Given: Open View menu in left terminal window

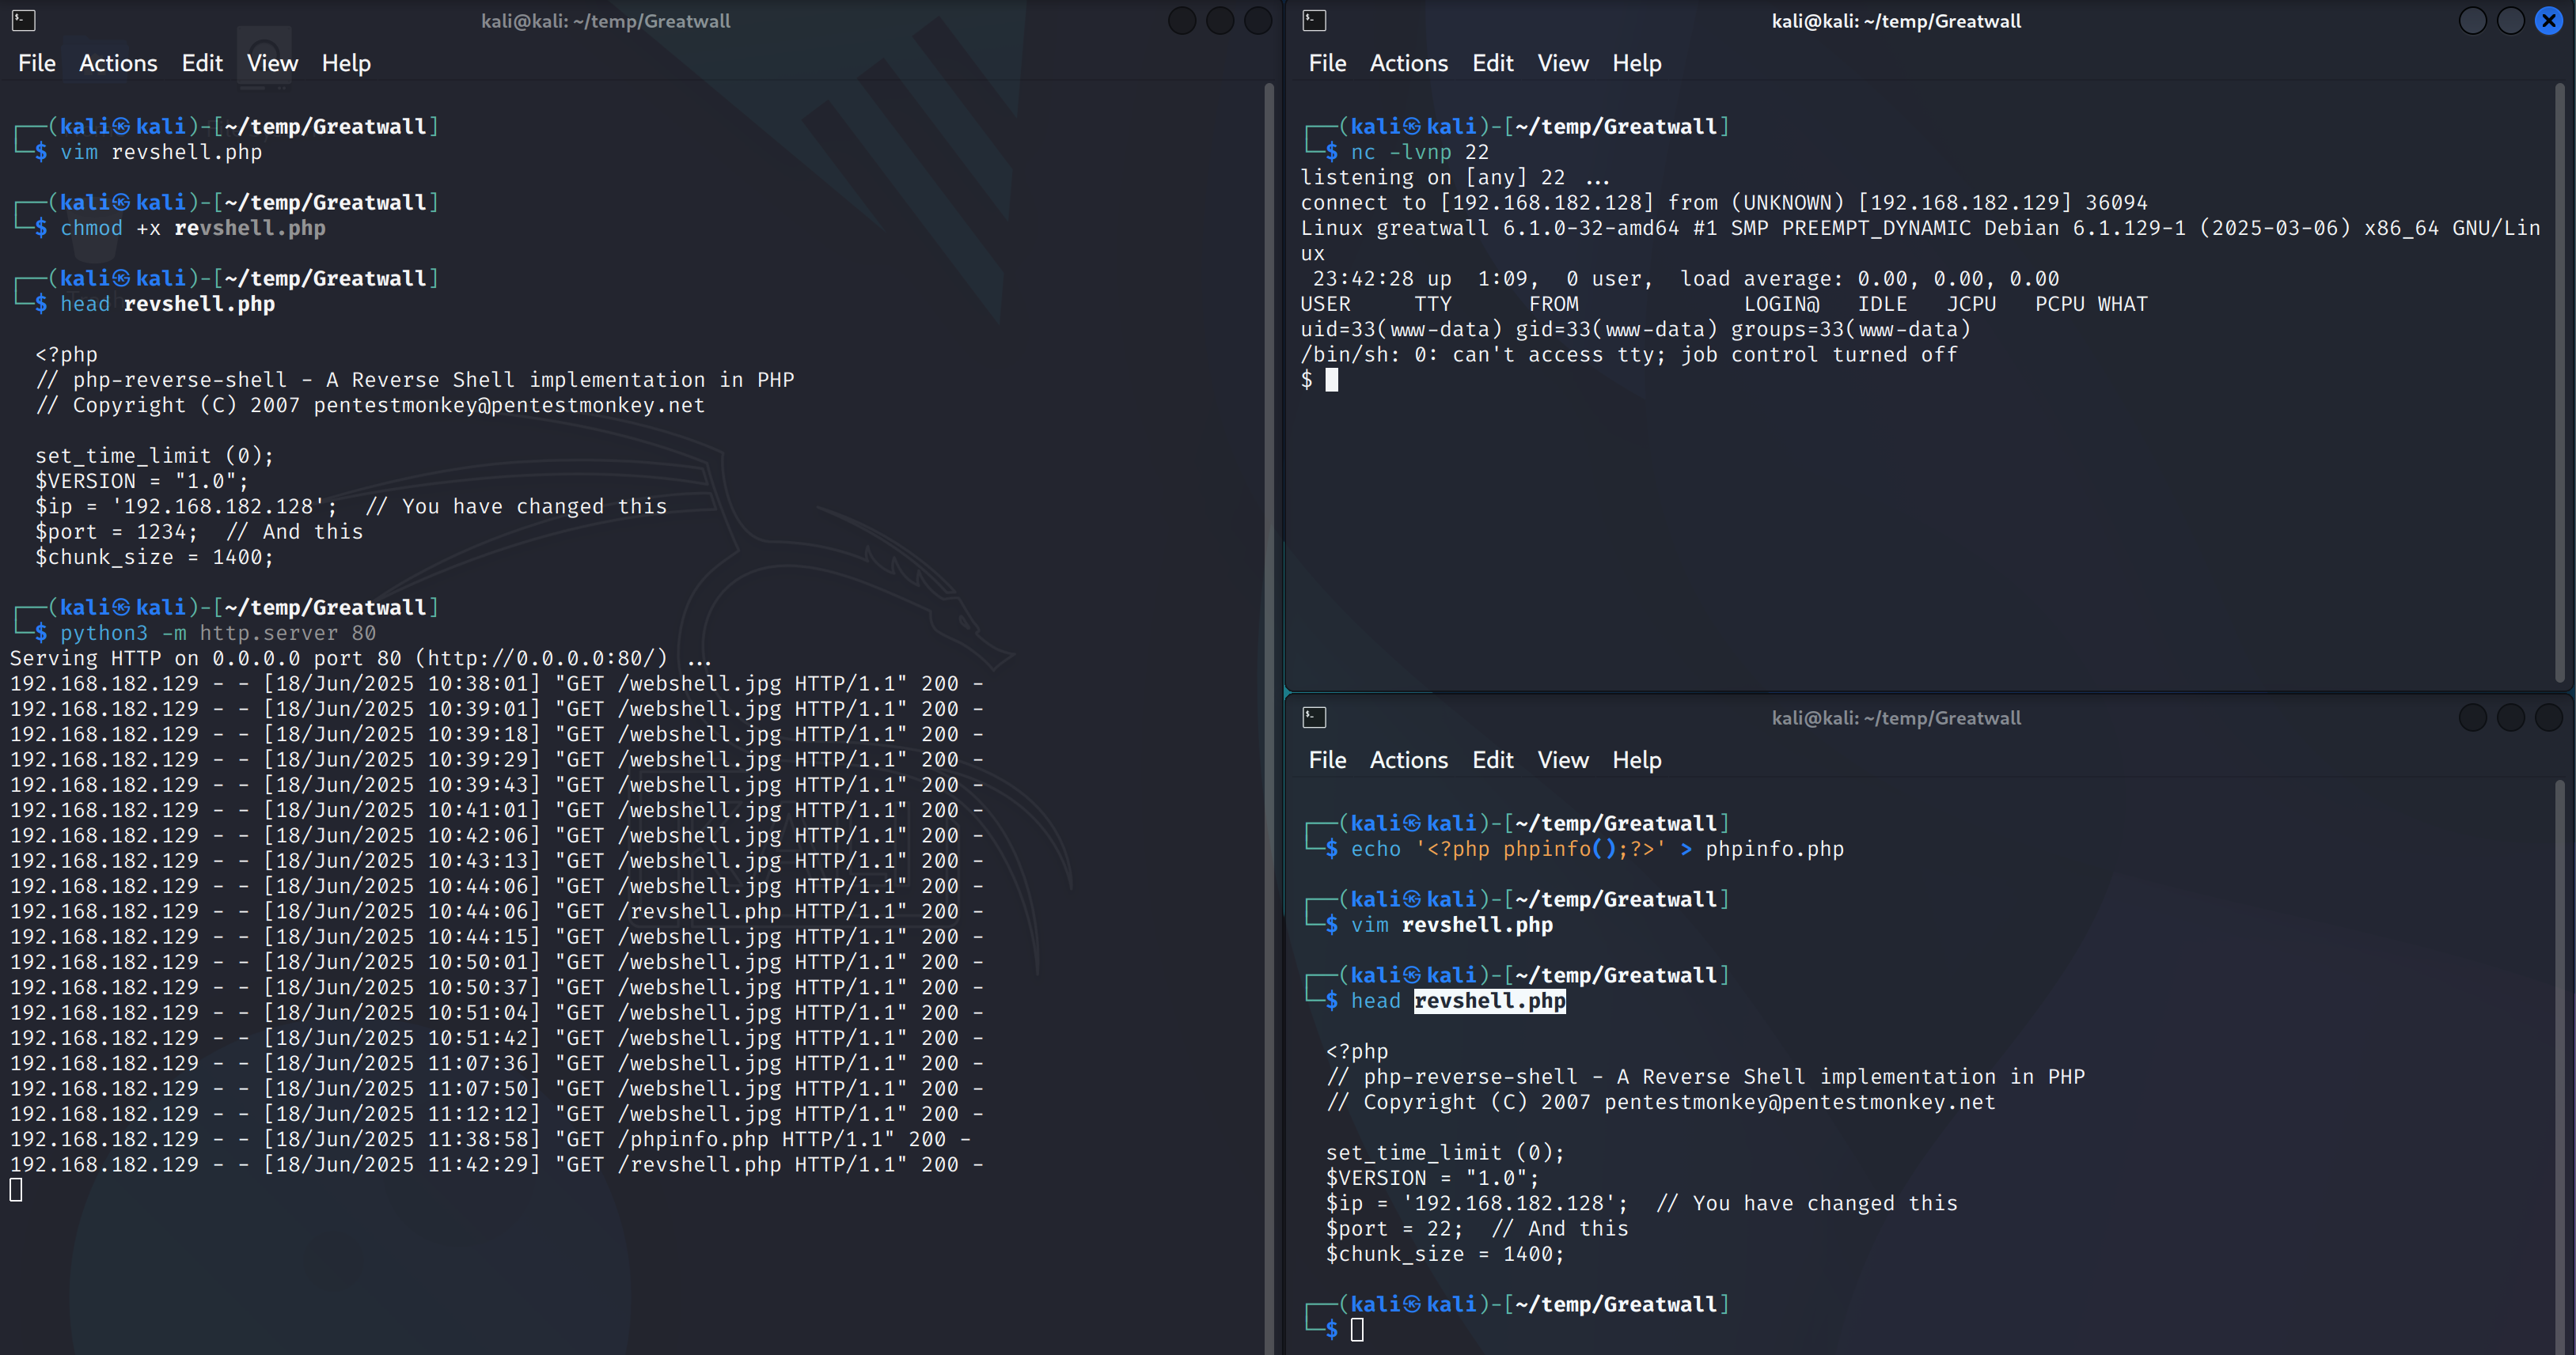Looking at the screenshot, I should coord(272,63).
